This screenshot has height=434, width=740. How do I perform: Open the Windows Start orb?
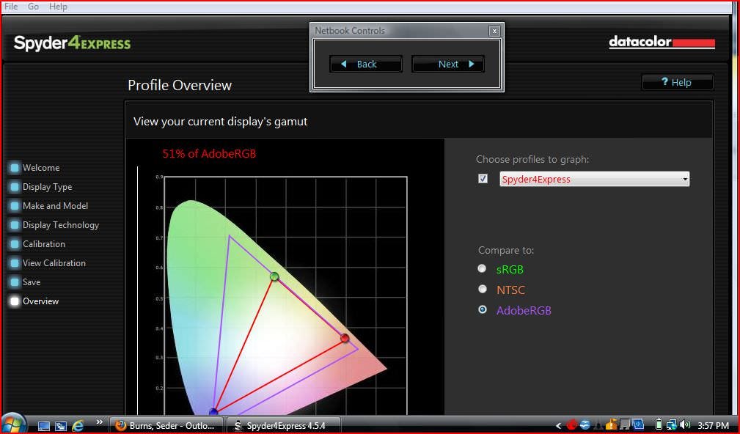tap(13, 424)
